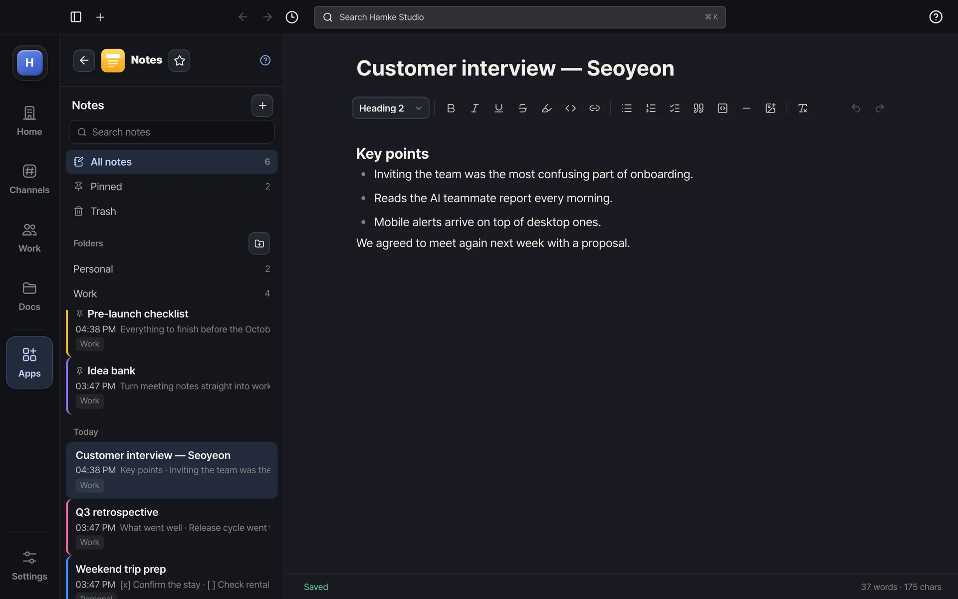Screen dimensions: 958x599
Task: Add a new folder
Action: point(259,244)
